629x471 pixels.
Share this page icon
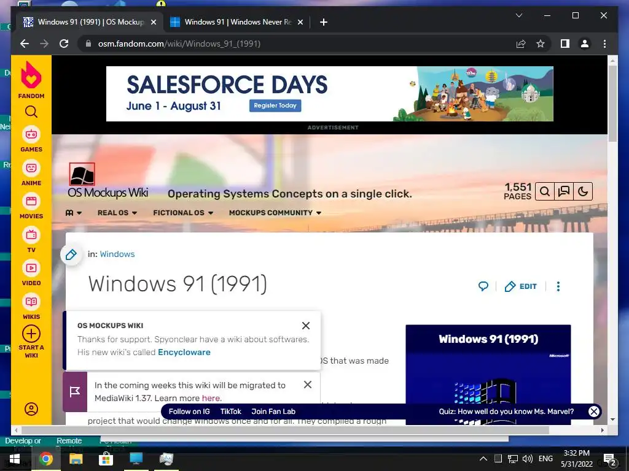click(x=521, y=44)
